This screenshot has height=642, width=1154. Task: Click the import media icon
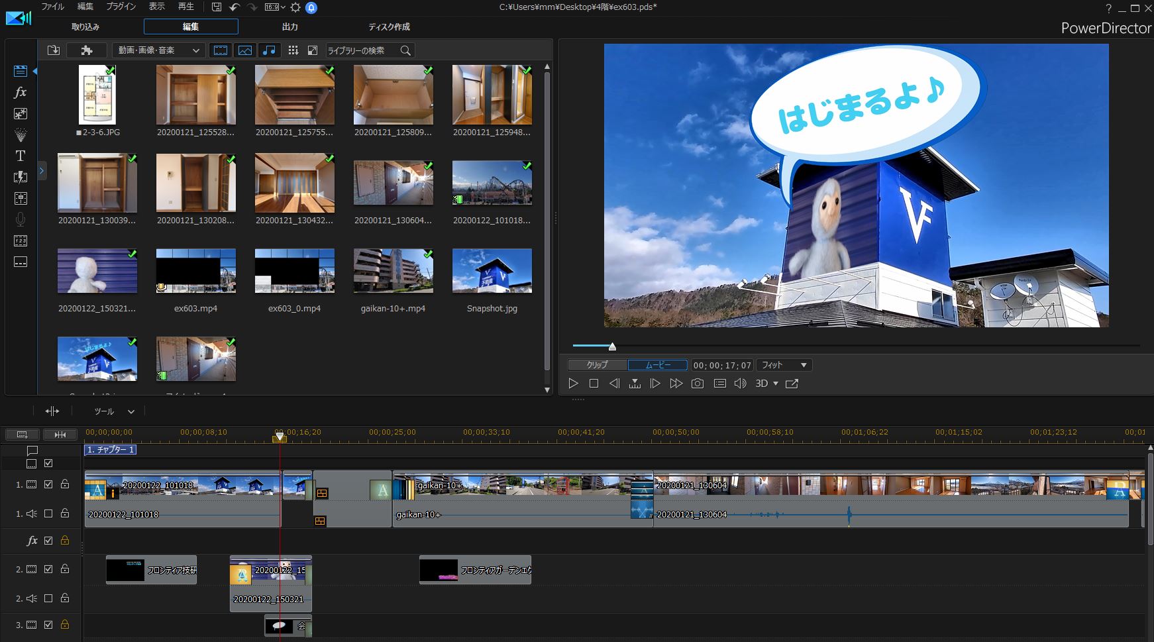tap(54, 50)
